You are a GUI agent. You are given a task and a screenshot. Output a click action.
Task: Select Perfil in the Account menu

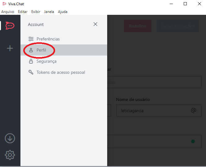[41, 50]
